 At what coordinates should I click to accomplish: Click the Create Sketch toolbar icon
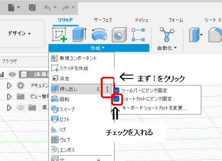pyautogui.click(x=60, y=35)
